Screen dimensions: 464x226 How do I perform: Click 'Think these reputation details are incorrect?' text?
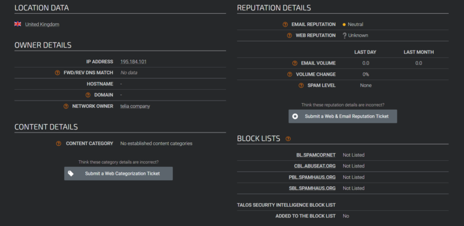click(343, 105)
